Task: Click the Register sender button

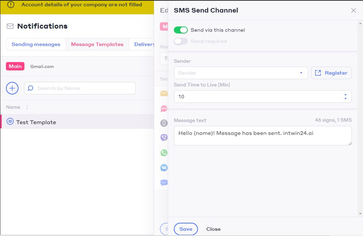Action: [x=331, y=73]
